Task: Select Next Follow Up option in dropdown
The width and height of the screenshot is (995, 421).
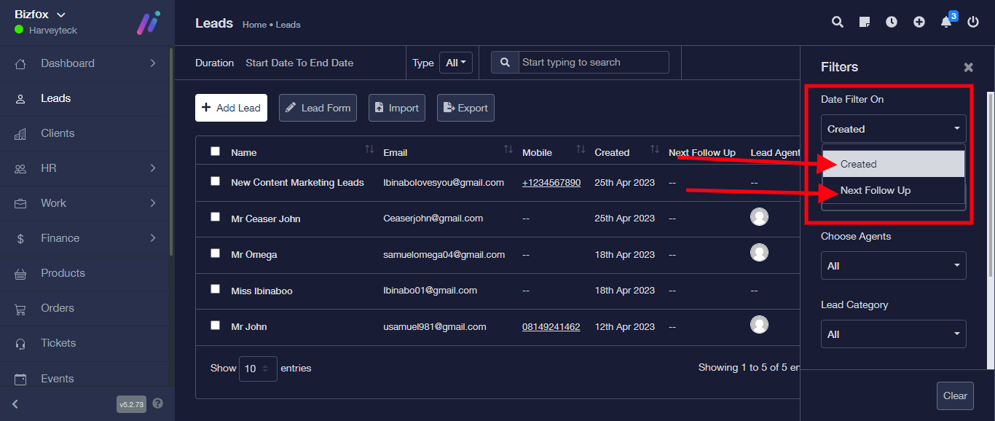Action: pyautogui.click(x=876, y=191)
